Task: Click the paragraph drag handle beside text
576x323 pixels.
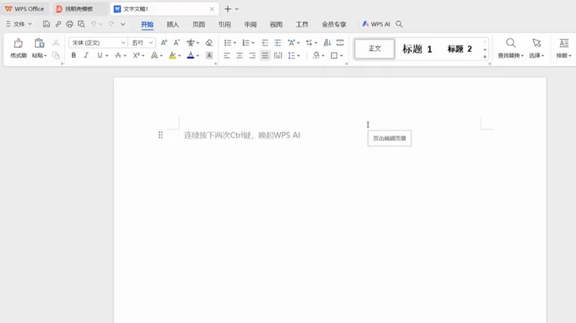Action: coord(160,135)
